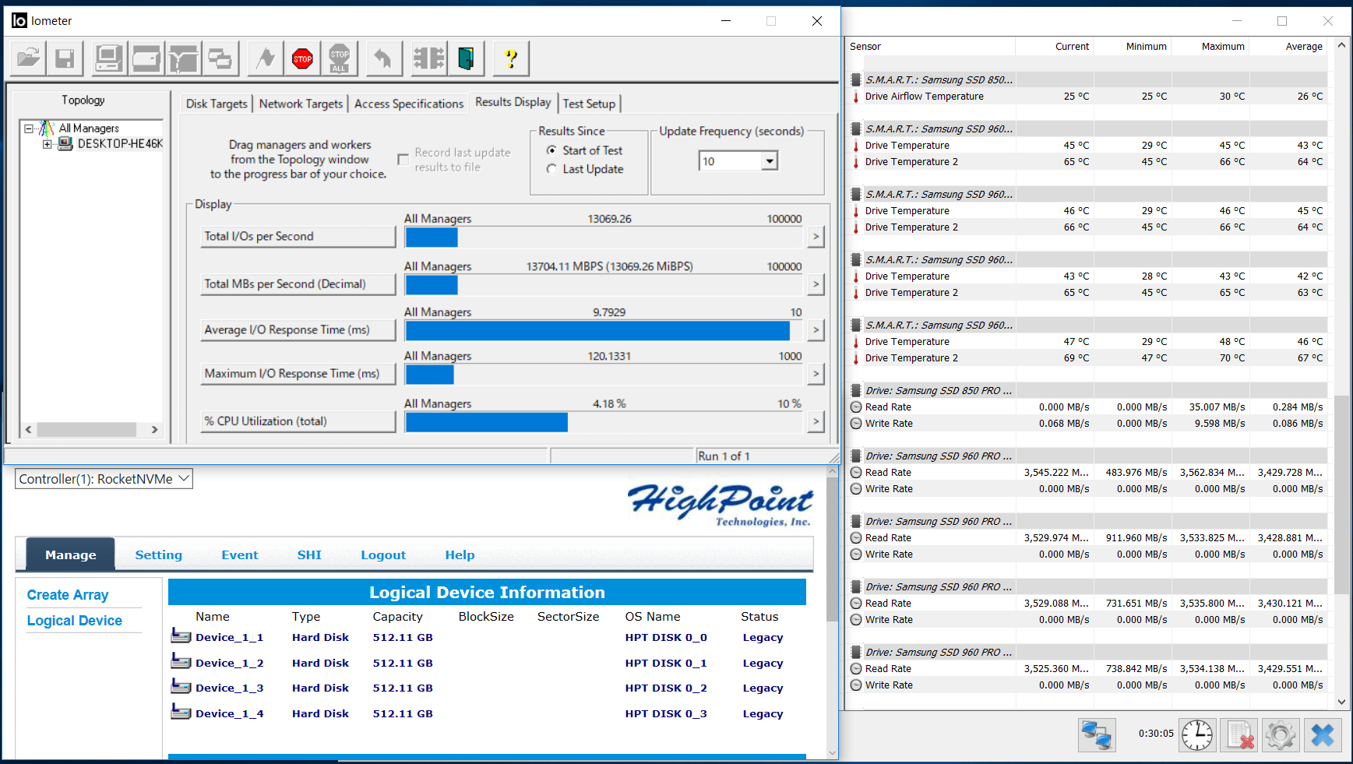Click the All Managers topology icon
This screenshot has width=1353, height=764.
(47, 128)
